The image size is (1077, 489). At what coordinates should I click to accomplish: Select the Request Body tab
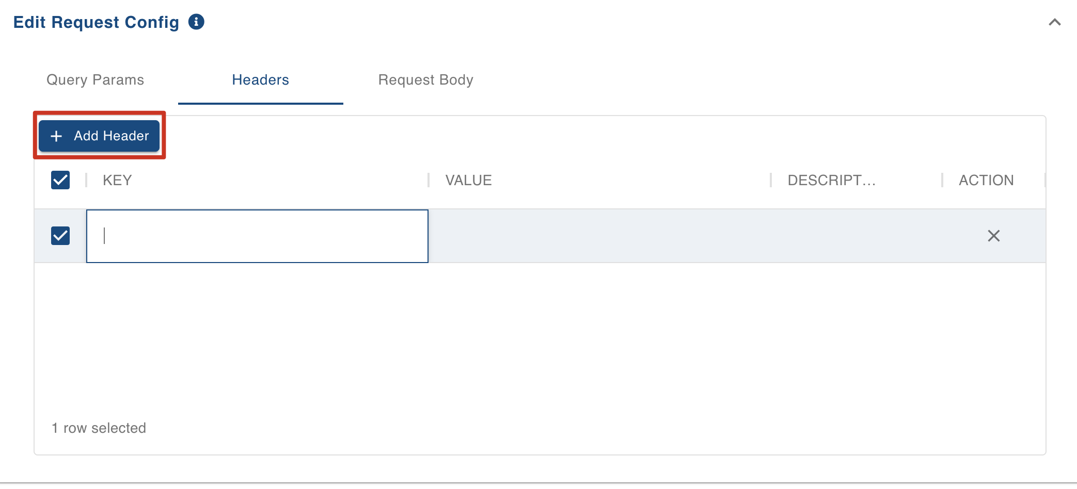coord(425,80)
